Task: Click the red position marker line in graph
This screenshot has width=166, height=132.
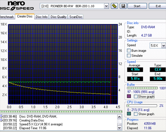Action: tap(111, 64)
